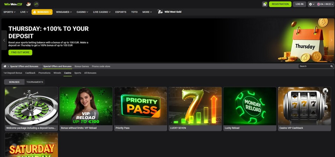The height and width of the screenshot is (157, 335).
Task: Expand the Live Casino dropdown
Action: tap(102, 12)
